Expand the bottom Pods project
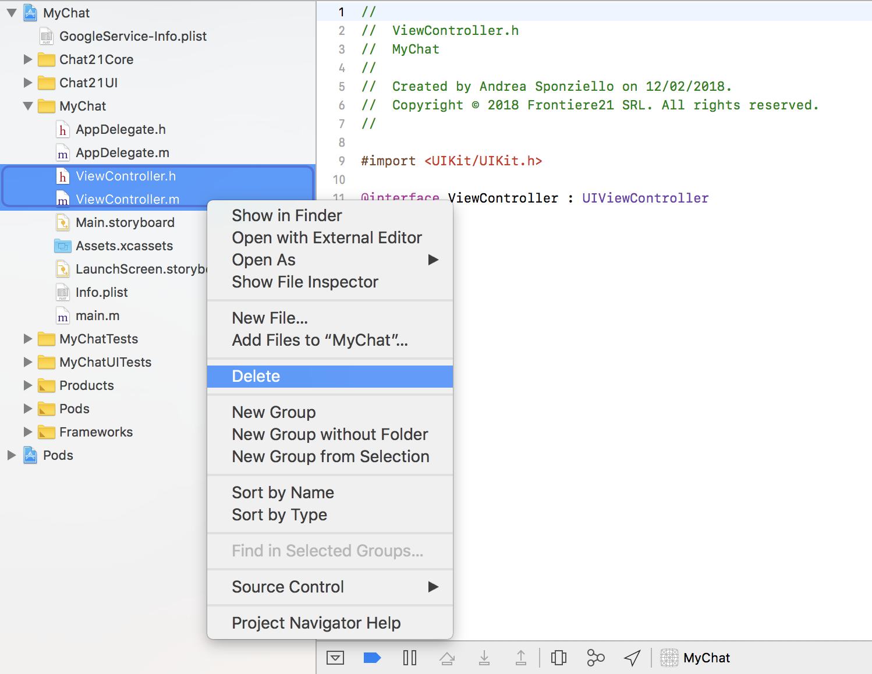The height and width of the screenshot is (674, 872). pos(11,455)
